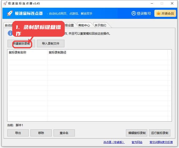Close the 极速鼠标连点器 window

click(x=172, y=3)
